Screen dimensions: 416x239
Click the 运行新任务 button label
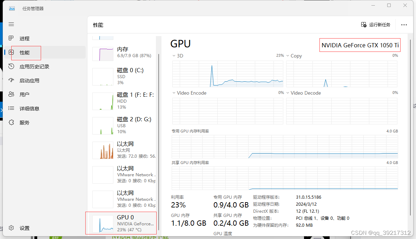coord(379,25)
